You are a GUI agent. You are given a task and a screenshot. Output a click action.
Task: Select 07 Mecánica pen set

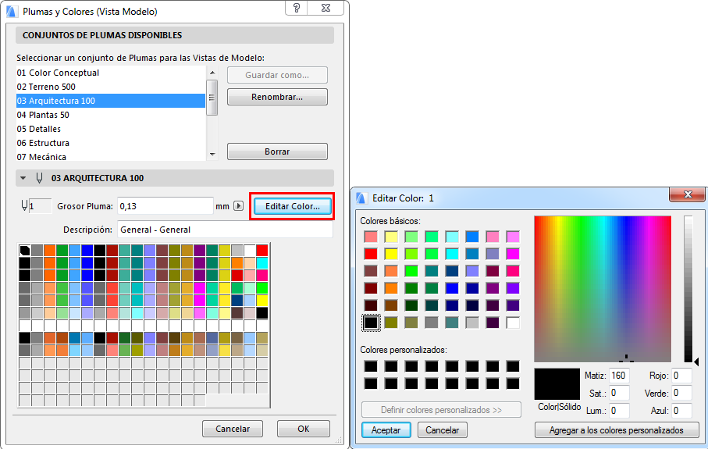pyautogui.click(x=111, y=156)
